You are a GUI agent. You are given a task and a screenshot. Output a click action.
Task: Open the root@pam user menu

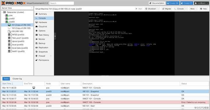[x=202, y=3]
